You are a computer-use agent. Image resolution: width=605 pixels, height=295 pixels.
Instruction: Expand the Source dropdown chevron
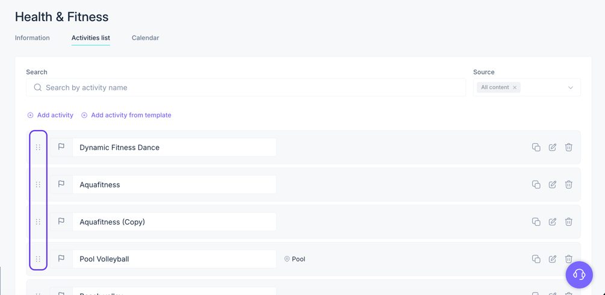pyautogui.click(x=571, y=88)
